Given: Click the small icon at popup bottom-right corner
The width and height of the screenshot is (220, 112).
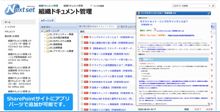Looking at the screenshot, I should tap(209, 104).
